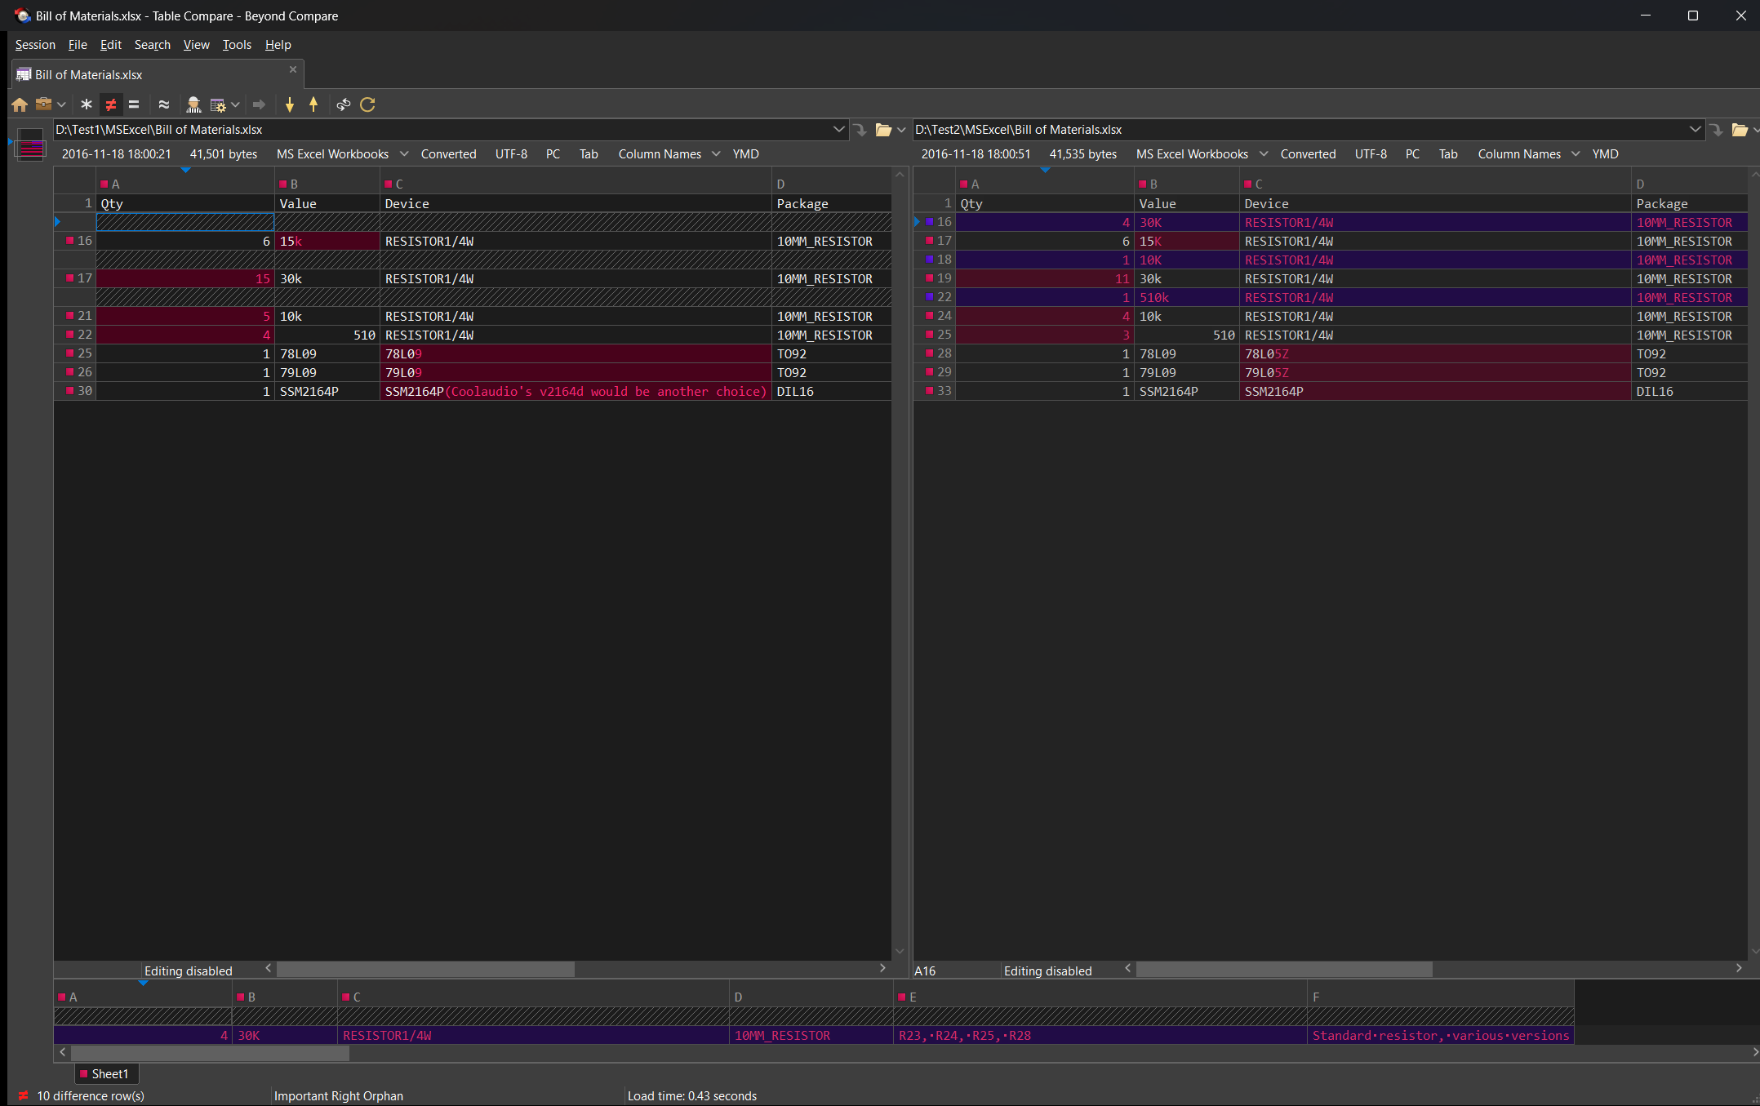The height and width of the screenshot is (1106, 1760).
Task: Jump to Next Difference down arrow
Action: (289, 104)
